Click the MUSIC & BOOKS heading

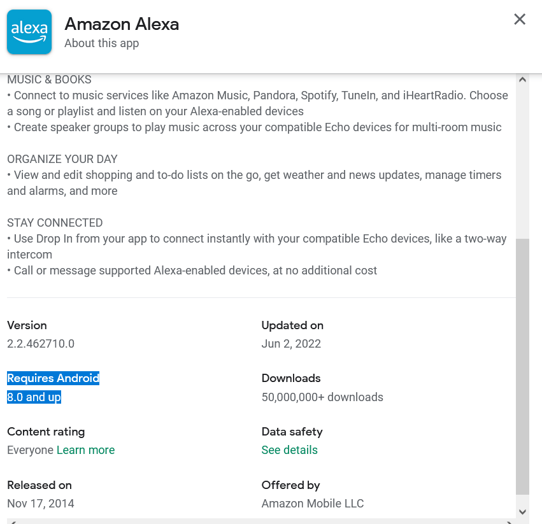(x=49, y=80)
